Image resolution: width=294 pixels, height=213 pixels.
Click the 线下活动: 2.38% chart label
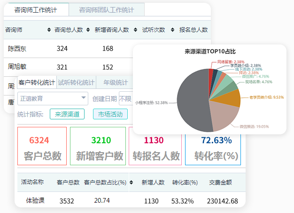[x=248, y=69]
